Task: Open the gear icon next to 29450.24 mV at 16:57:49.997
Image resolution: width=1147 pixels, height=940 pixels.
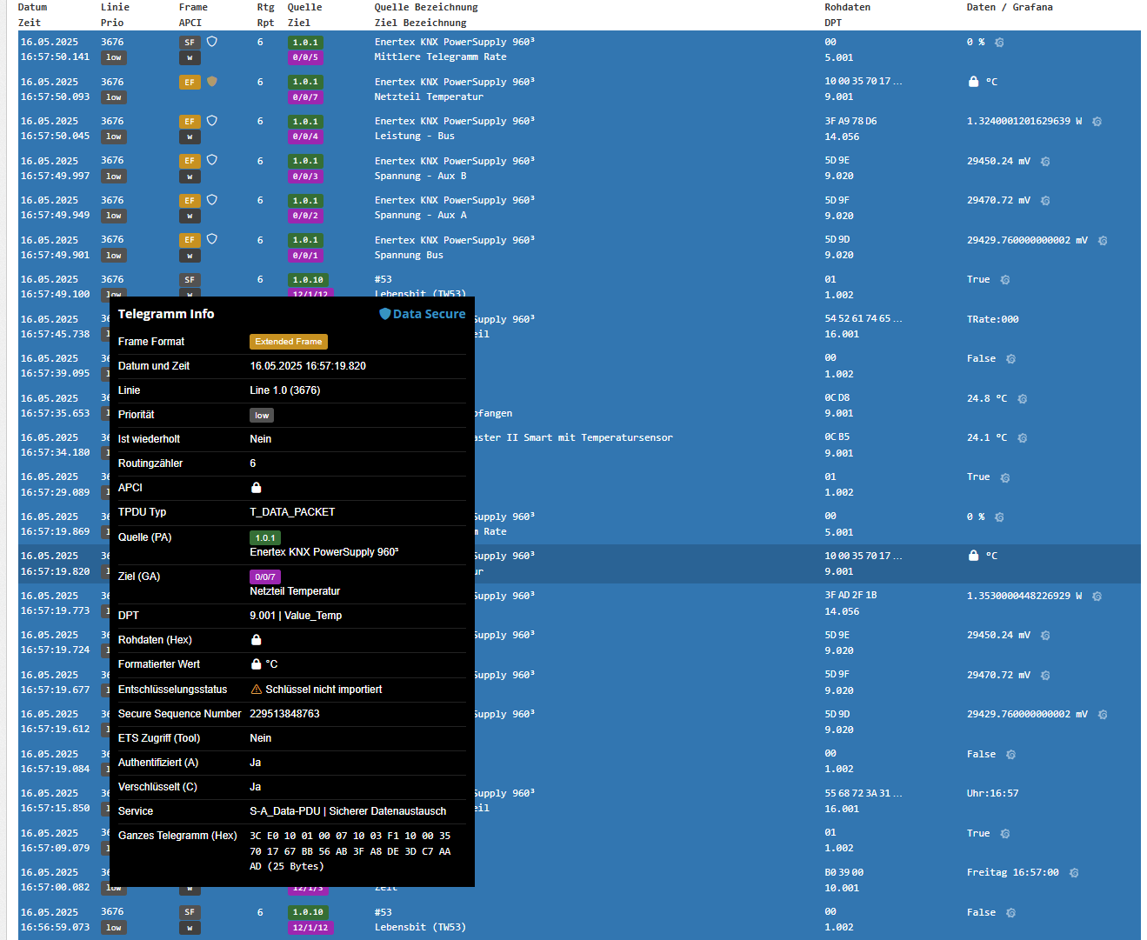Action: pyautogui.click(x=1045, y=162)
